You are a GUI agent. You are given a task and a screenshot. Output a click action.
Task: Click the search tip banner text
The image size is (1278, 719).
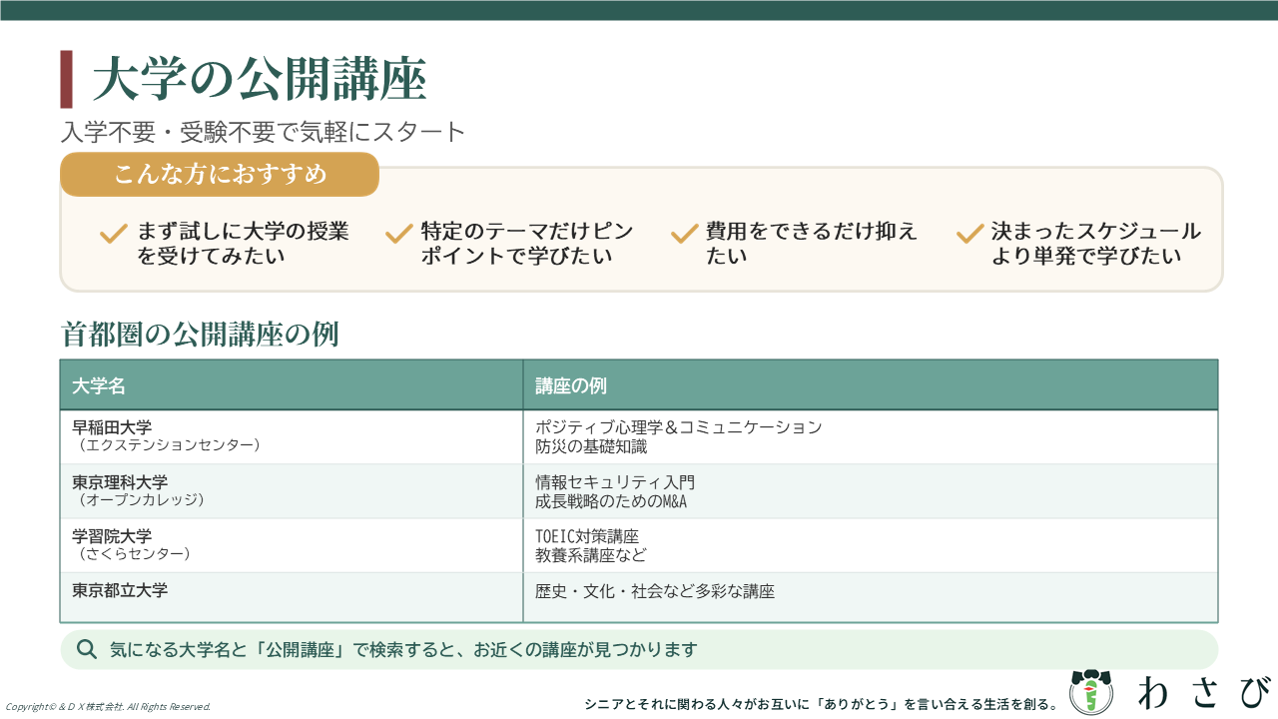click(x=402, y=649)
